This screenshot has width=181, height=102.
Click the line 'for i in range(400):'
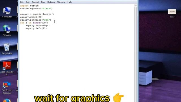(34, 23)
